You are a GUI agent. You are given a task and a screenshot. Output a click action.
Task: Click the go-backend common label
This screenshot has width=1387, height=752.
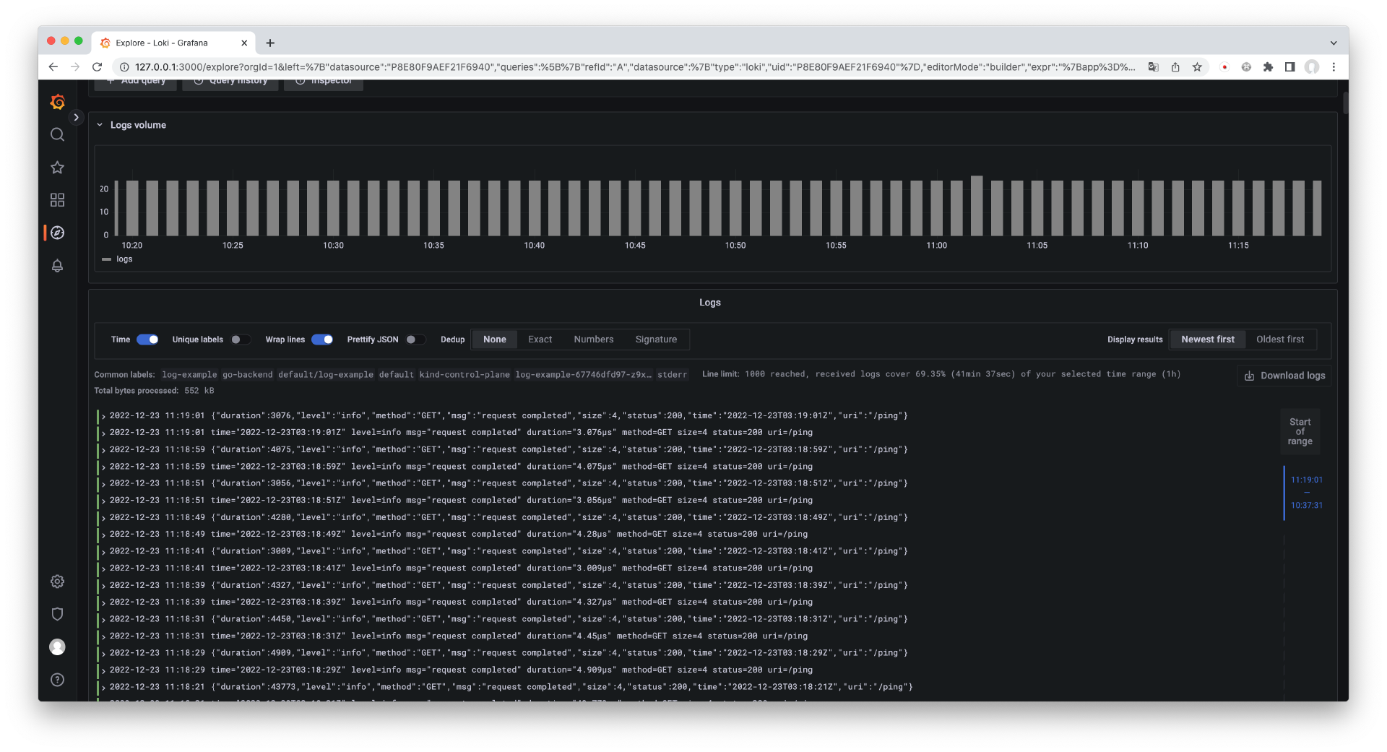pos(248,375)
